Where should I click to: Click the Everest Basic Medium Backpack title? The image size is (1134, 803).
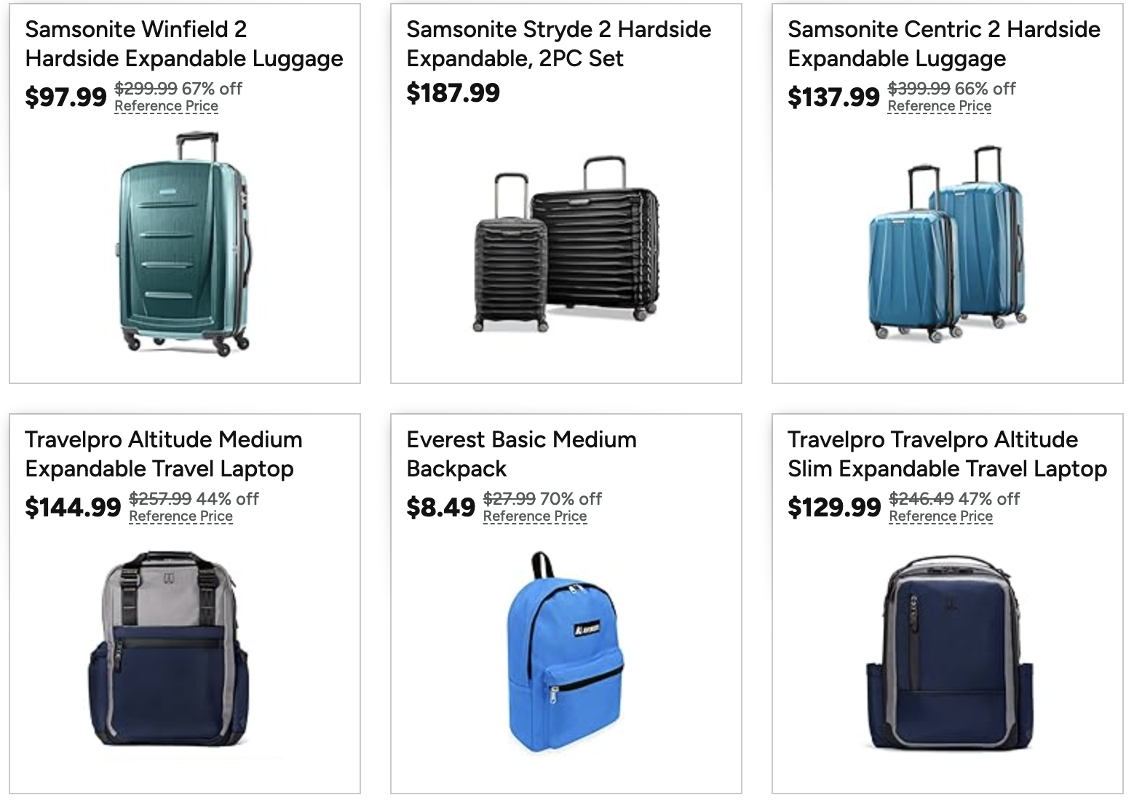click(521, 454)
